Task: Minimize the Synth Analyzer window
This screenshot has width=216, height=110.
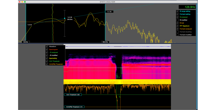Action: point(22,2)
